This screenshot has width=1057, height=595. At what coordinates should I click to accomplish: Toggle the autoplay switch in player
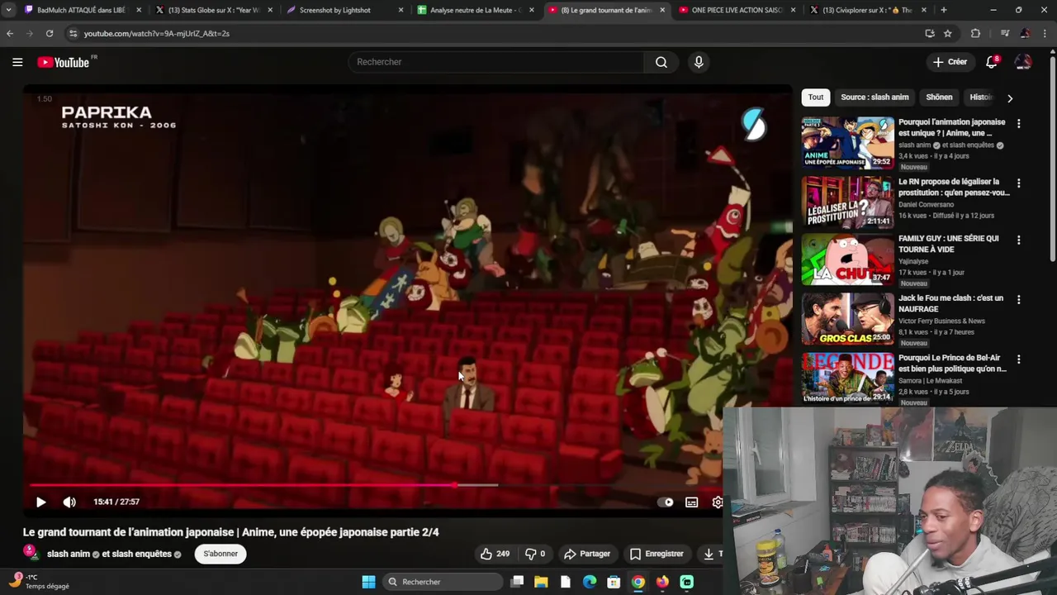[666, 502]
